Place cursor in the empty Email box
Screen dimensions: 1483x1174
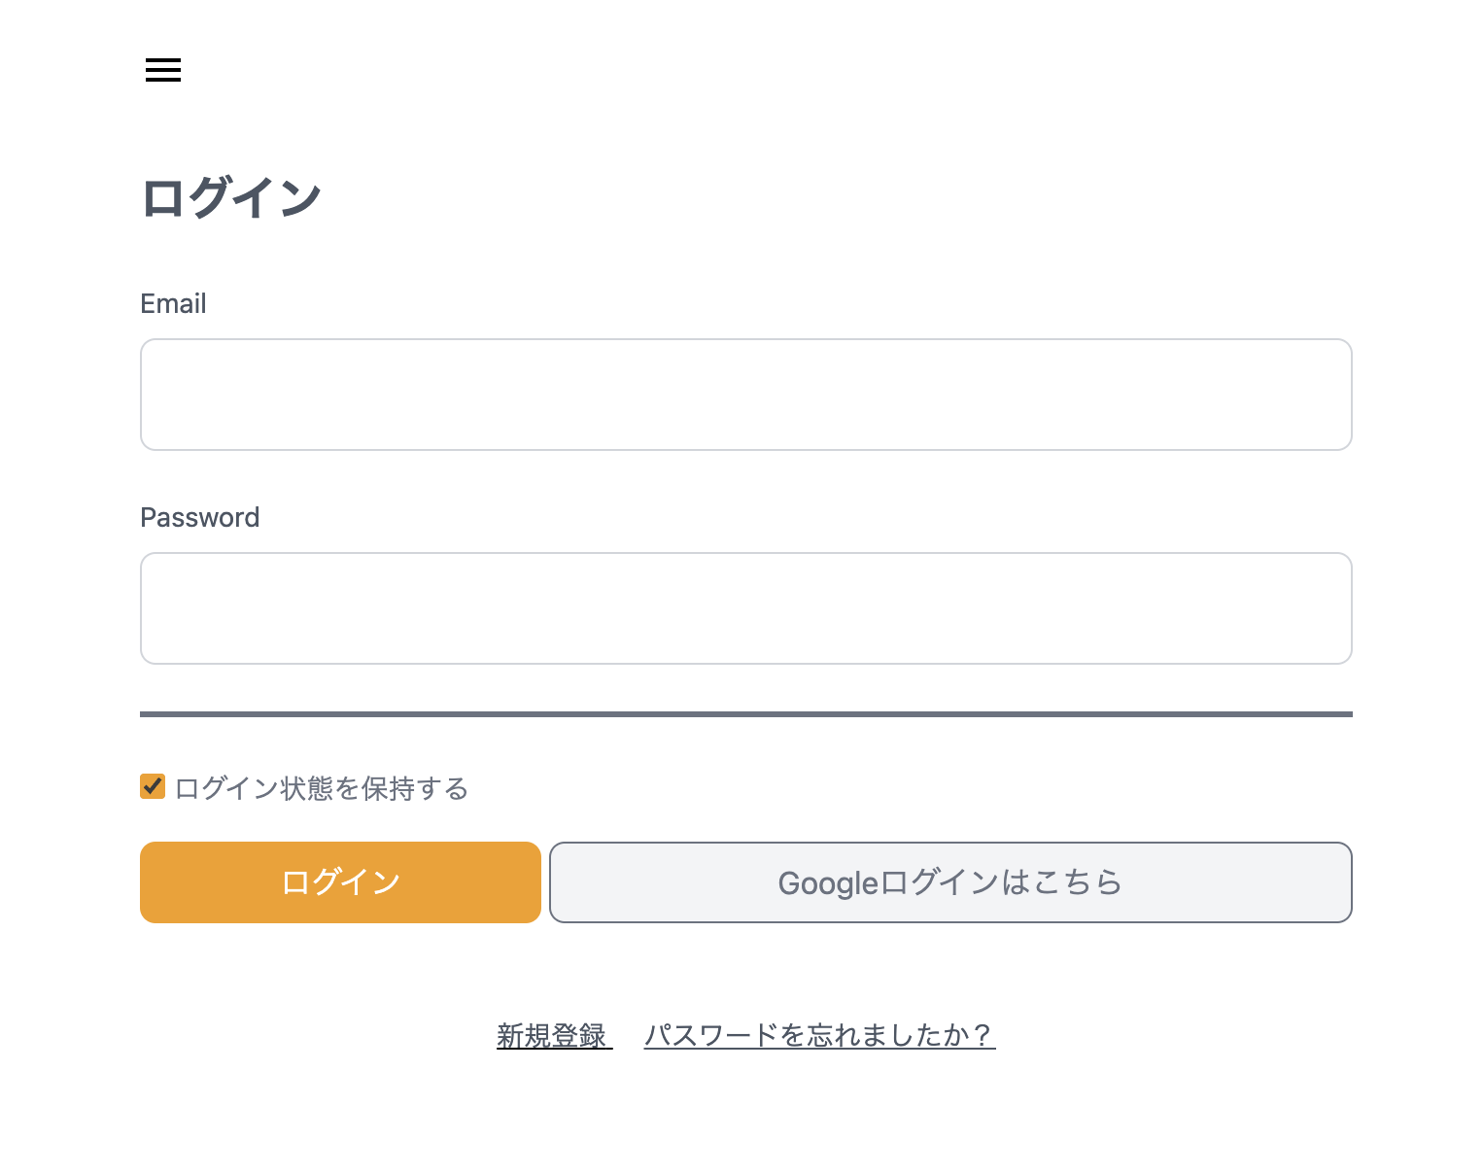(745, 395)
